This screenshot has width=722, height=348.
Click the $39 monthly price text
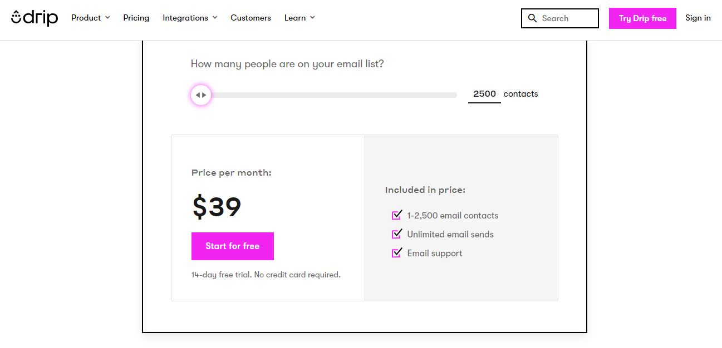click(217, 207)
